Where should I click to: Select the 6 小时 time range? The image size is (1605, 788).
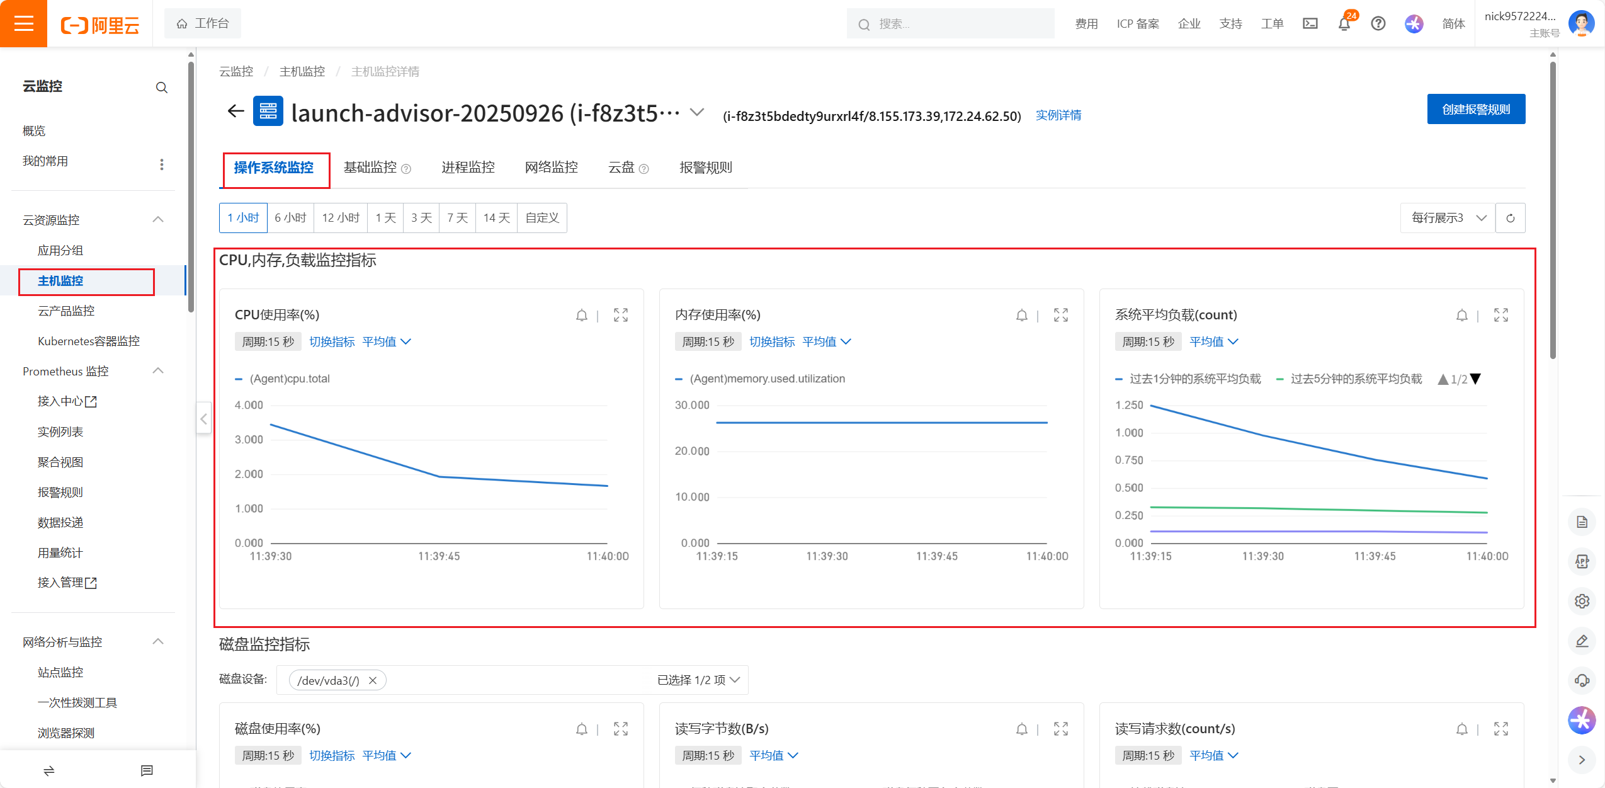290,218
